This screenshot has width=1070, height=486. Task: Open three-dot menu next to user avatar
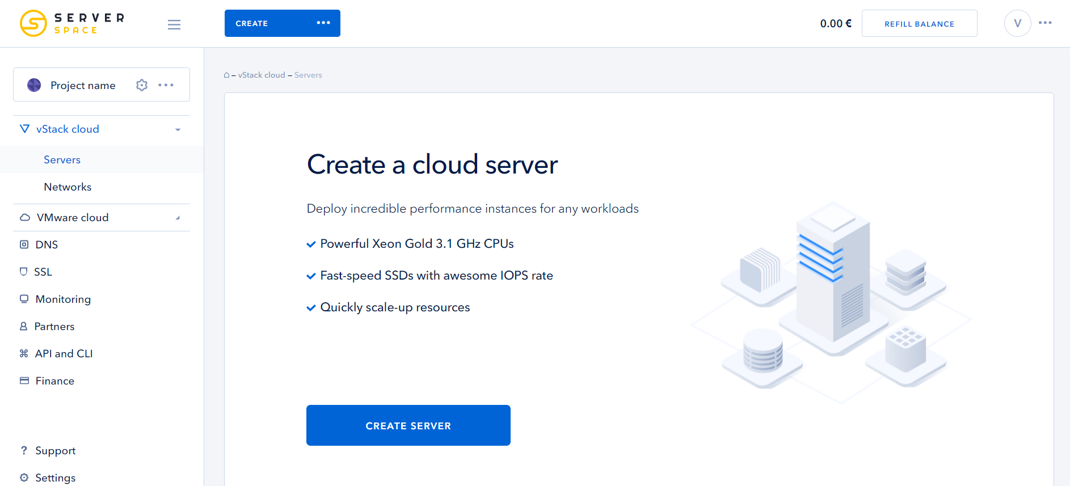coord(1045,23)
